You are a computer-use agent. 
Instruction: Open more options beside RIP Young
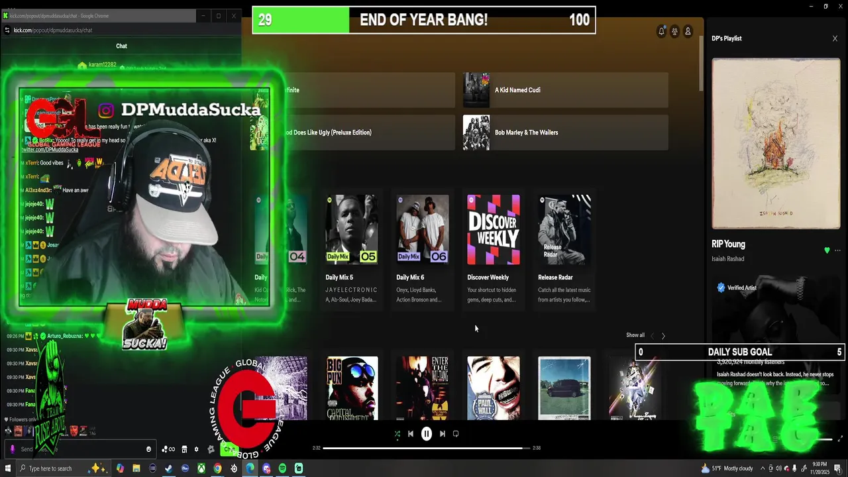click(x=837, y=250)
